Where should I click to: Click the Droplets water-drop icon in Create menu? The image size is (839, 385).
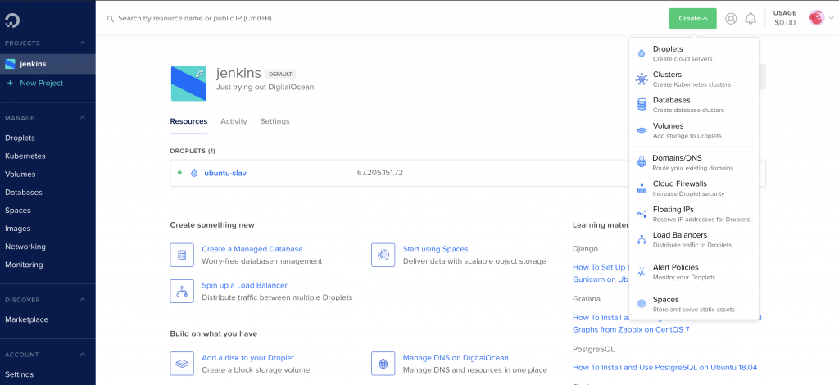click(x=642, y=53)
